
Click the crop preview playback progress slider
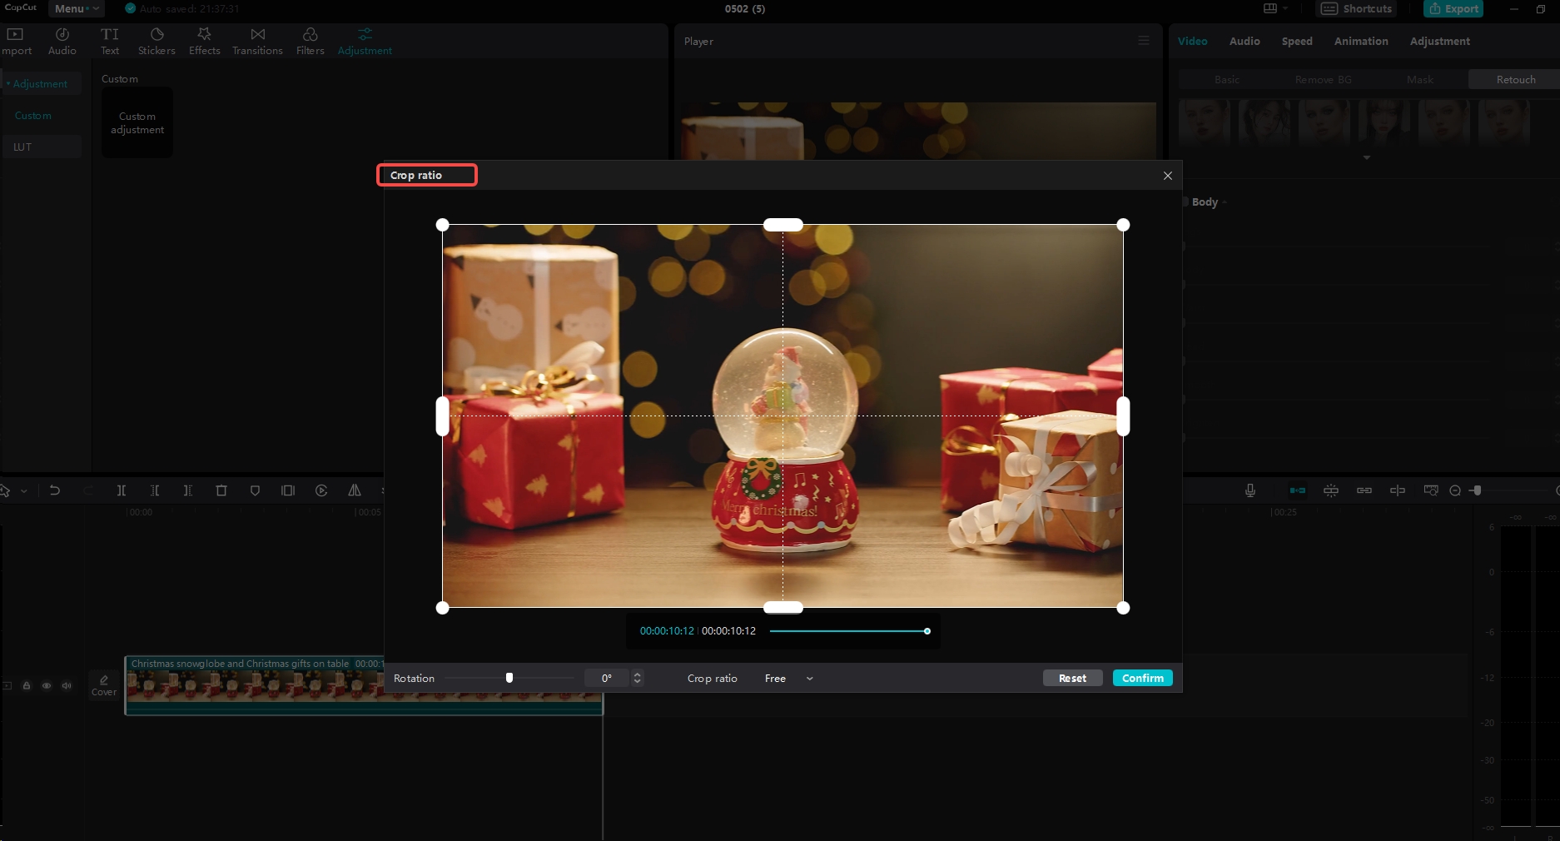(848, 631)
